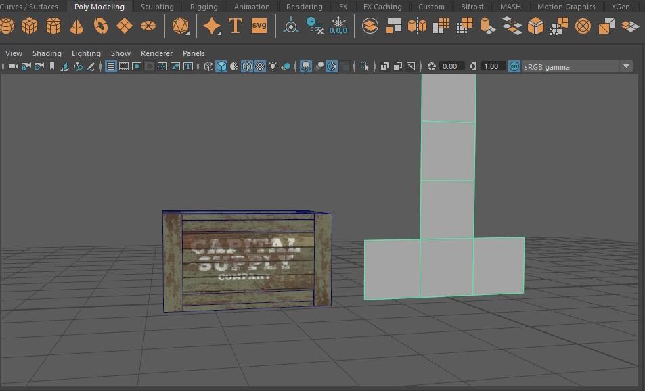Create a polygon sphere from the shelf
Screen dimensions: 645x391
coord(6,26)
